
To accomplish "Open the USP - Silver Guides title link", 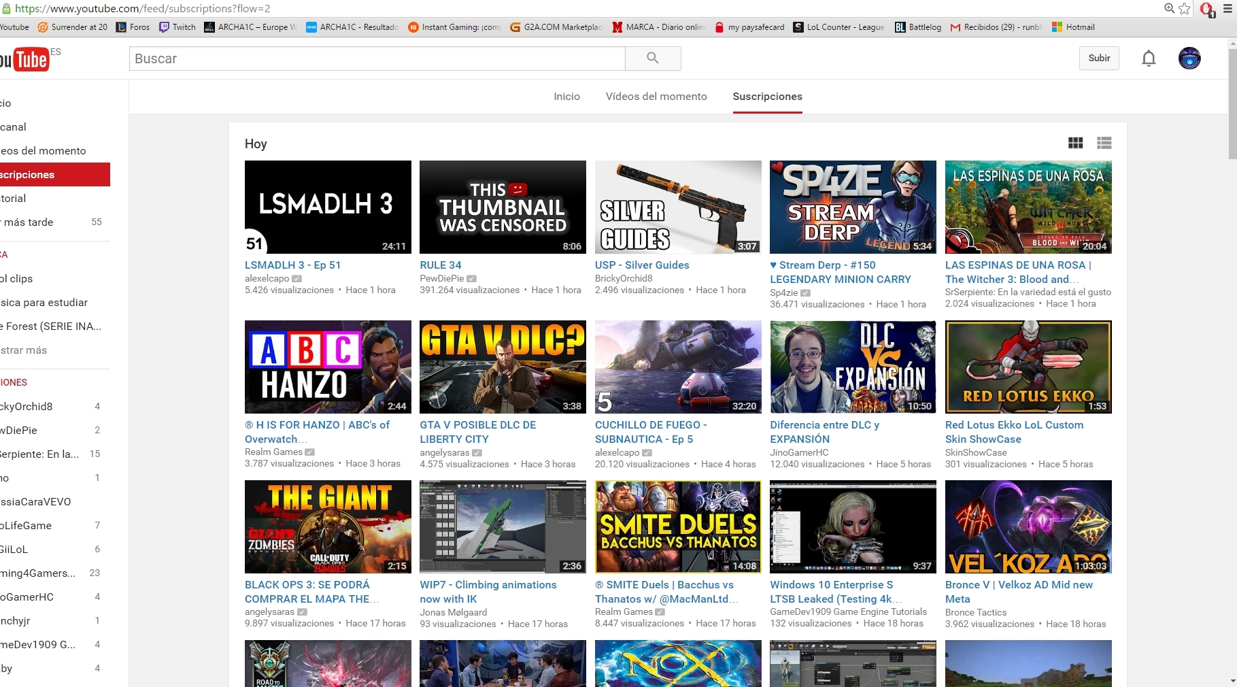I will point(642,265).
